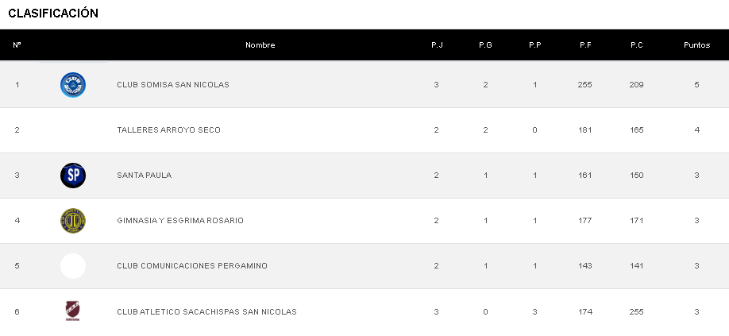Open the TALLERES ARROYO SECO team link
This screenshot has height=336, width=729.
pos(168,130)
